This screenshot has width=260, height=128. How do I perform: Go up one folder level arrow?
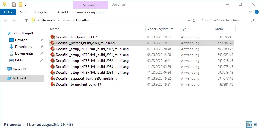click(x=26, y=20)
